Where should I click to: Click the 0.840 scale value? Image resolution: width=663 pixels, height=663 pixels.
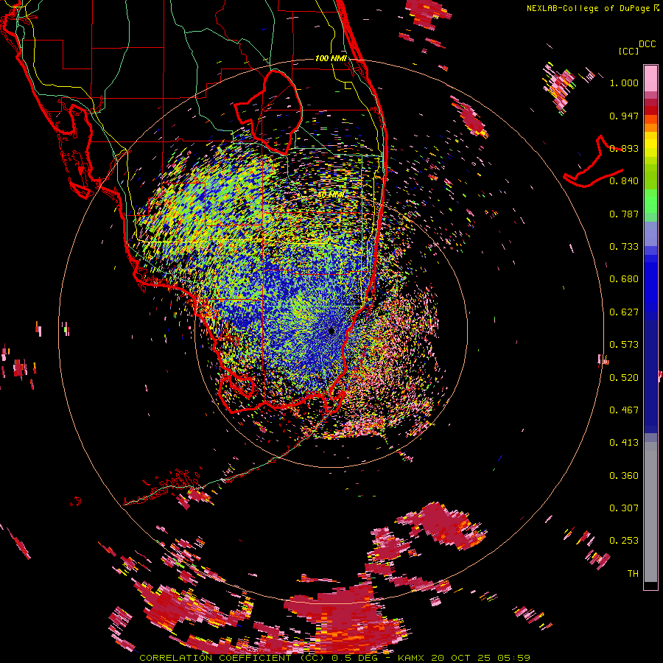(x=624, y=181)
